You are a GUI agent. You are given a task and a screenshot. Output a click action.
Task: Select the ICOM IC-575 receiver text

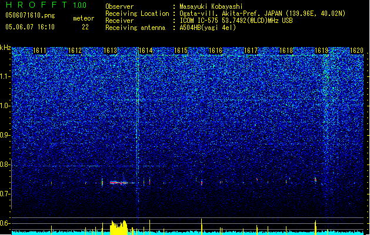click(236, 21)
